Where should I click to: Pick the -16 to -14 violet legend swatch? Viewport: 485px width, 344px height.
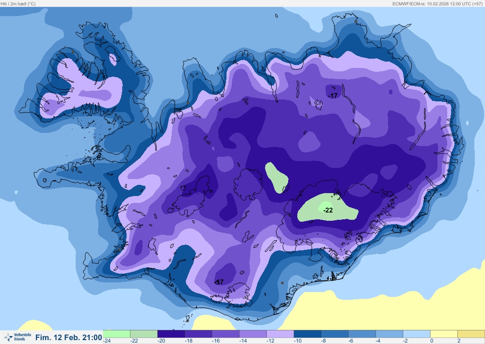[226, 334]
